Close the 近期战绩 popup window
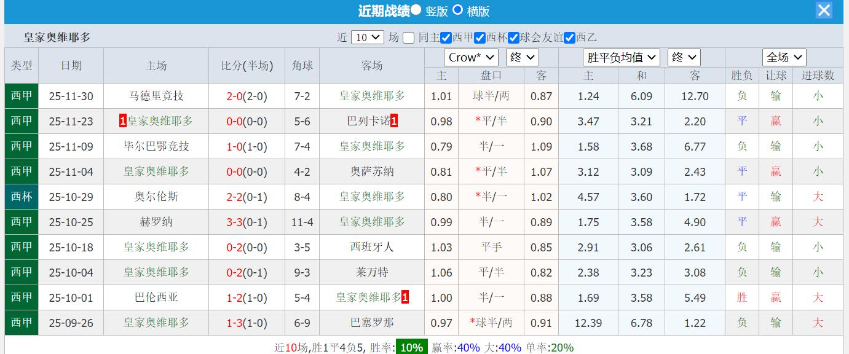The image size is (849, 354). [824, 10]
